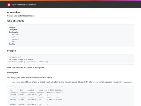Click the Description section heading

point(13,72)
